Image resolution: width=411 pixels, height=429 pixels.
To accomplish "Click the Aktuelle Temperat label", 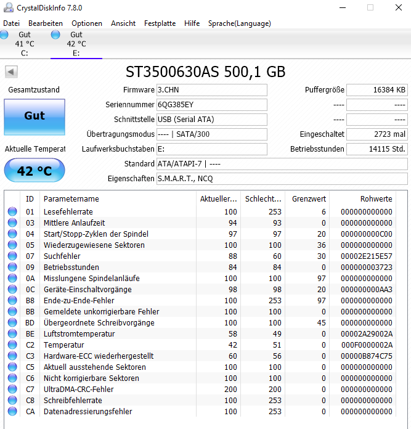I will [x=35, y=149].
